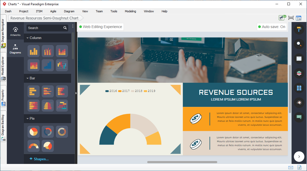Open the Diagram Backlog side tab
The height and width of the screenshot is (171, 307).
pyautogui.click(x=3, y=127)
